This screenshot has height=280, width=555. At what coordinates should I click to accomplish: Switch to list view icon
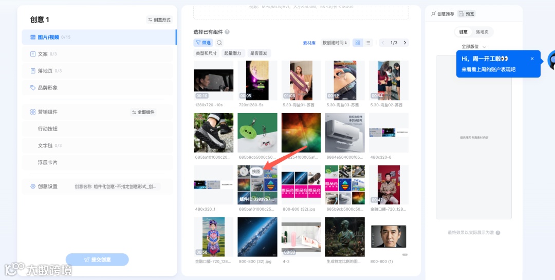pyautogui.click(x=368, y=43)
